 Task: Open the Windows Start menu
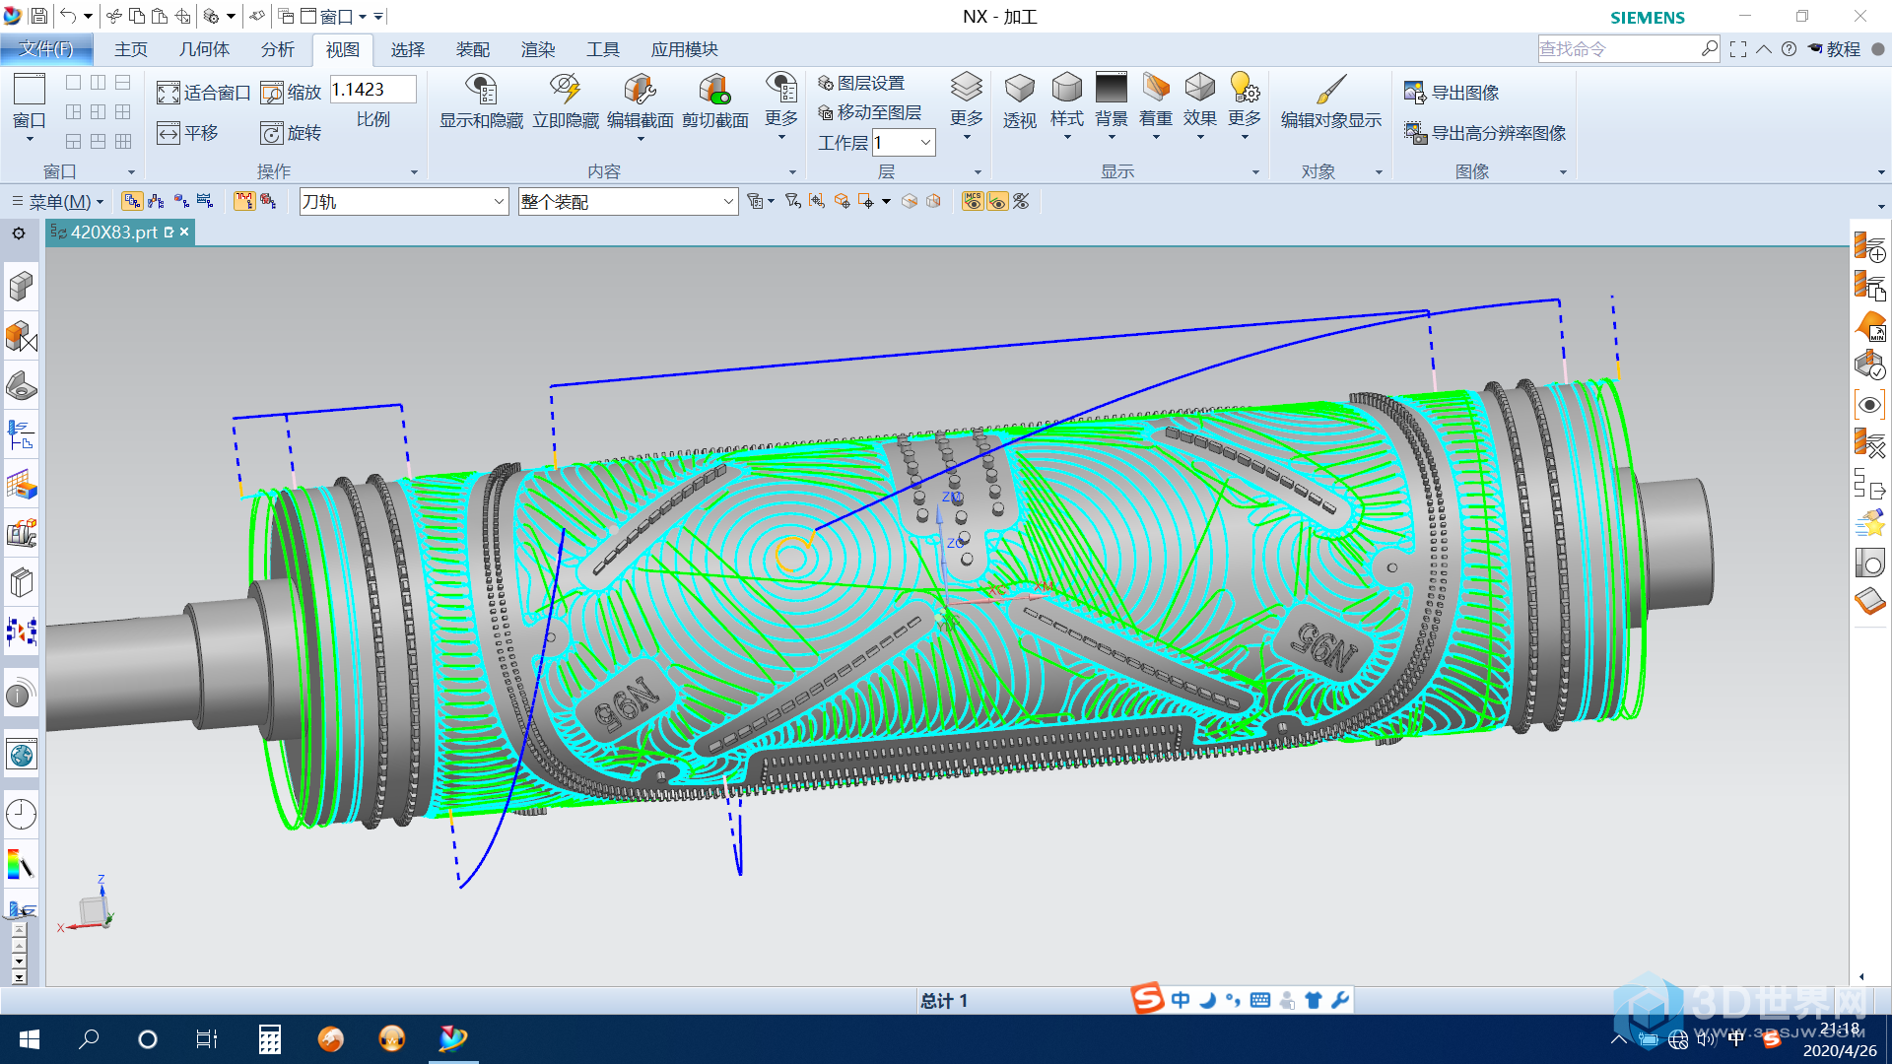click(30, 1039)
